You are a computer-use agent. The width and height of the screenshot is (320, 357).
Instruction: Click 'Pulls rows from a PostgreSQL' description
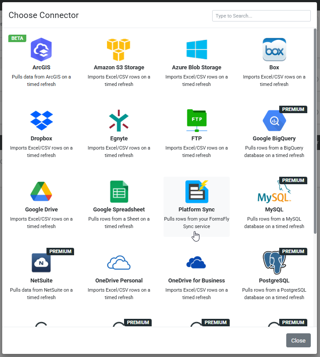(274, 293)
